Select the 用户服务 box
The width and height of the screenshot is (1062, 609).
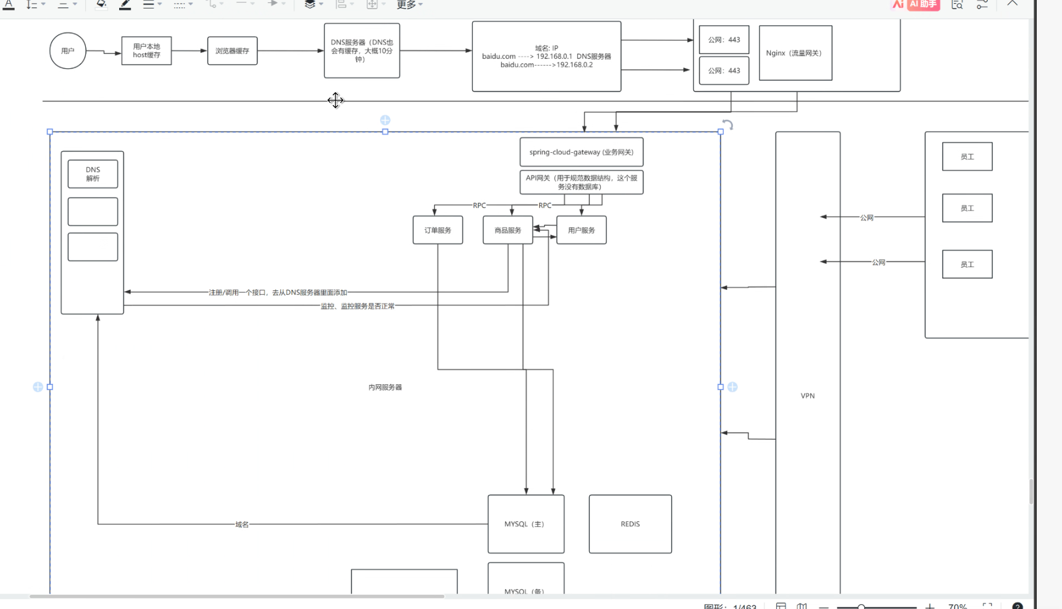click(x=582, y=230)
